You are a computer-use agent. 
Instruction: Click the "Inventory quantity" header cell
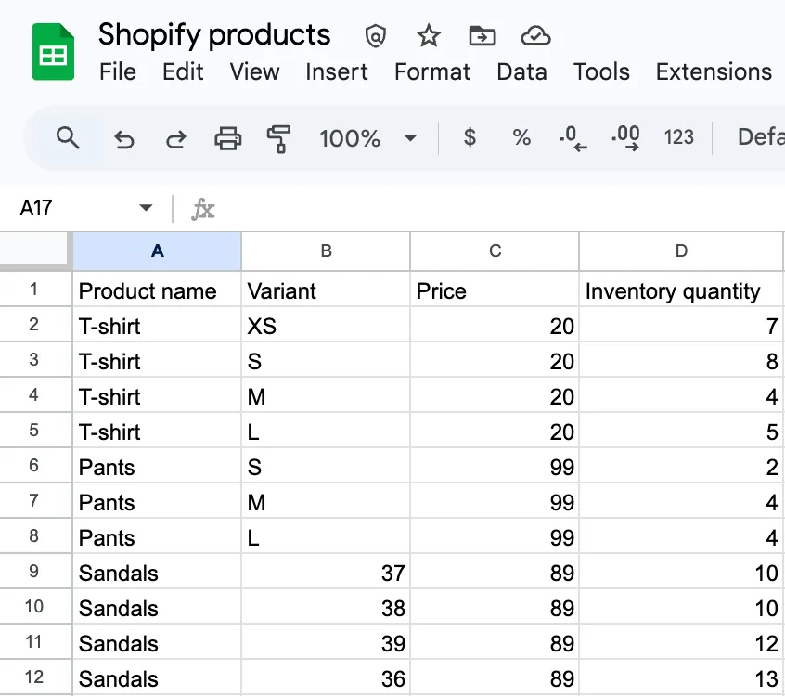pos(681,290)
